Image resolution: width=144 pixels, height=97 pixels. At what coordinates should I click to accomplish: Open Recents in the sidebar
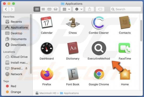pyautogui.click(x=15, y=22)
